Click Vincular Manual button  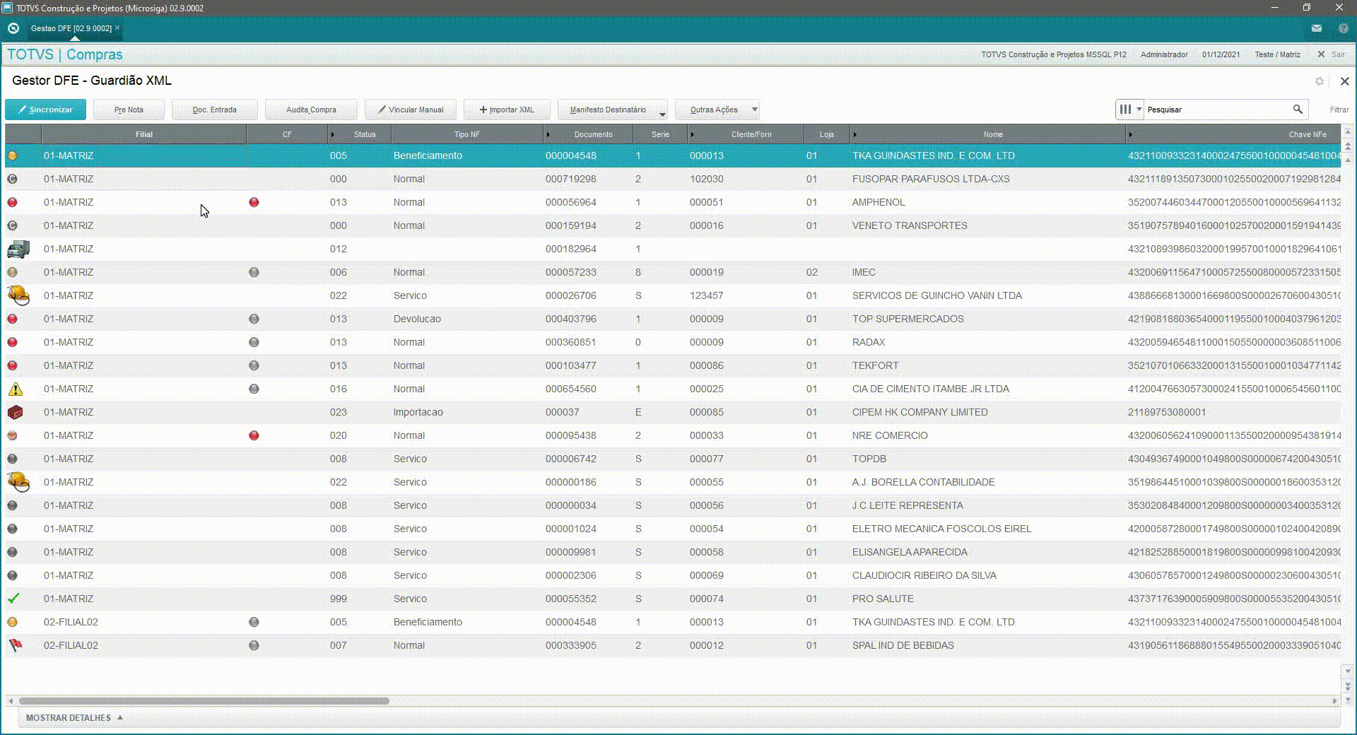point(411,110)
